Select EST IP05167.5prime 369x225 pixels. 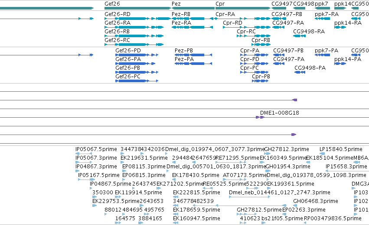[x=98, y=175]
